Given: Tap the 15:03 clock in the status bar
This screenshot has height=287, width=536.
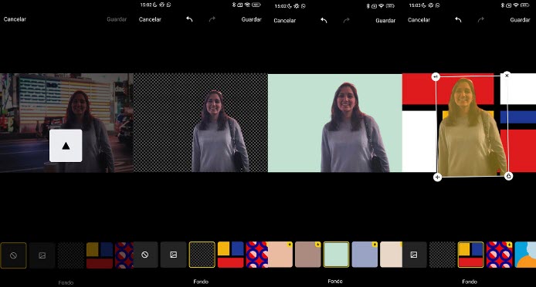Looking at the screenshot, I should (x=414, y=5).
